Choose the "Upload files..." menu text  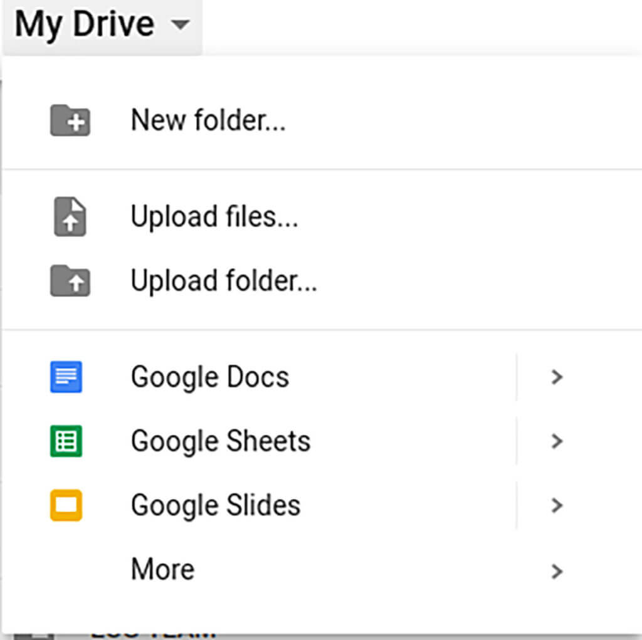point(214,217)
